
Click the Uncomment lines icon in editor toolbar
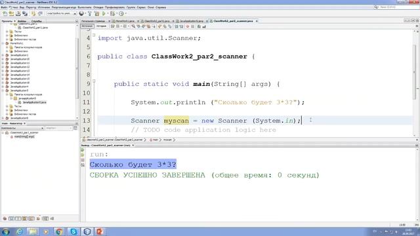tap(204, 26)
